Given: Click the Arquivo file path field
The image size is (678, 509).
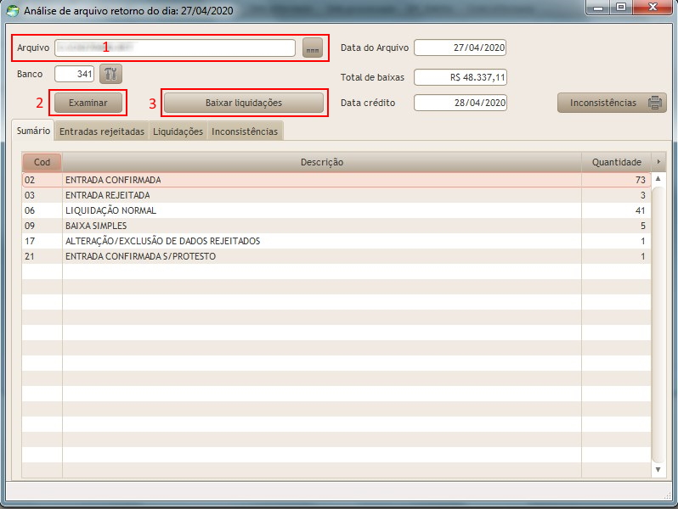Looking at the screenshot, I should [x=175, y=48].
